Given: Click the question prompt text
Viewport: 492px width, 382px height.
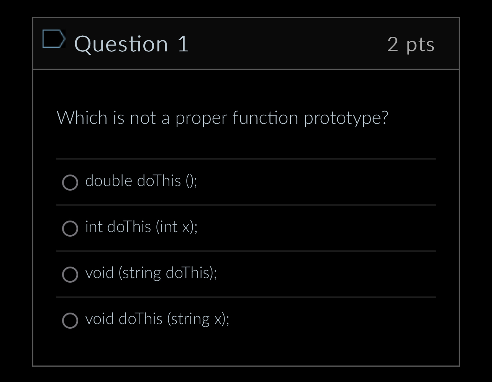Looking at the screenshot, I should click(x=223, y=117).
